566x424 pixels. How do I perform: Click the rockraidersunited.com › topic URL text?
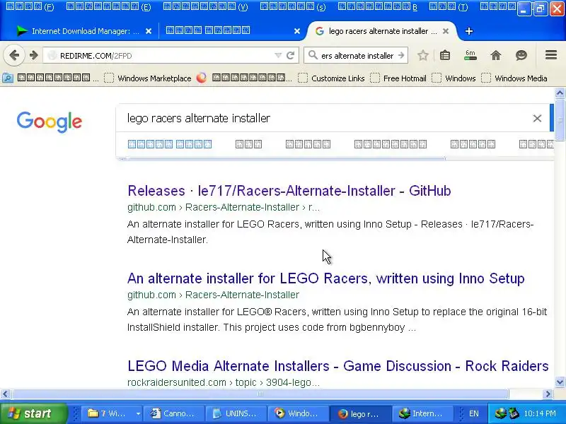click(224, 382)
